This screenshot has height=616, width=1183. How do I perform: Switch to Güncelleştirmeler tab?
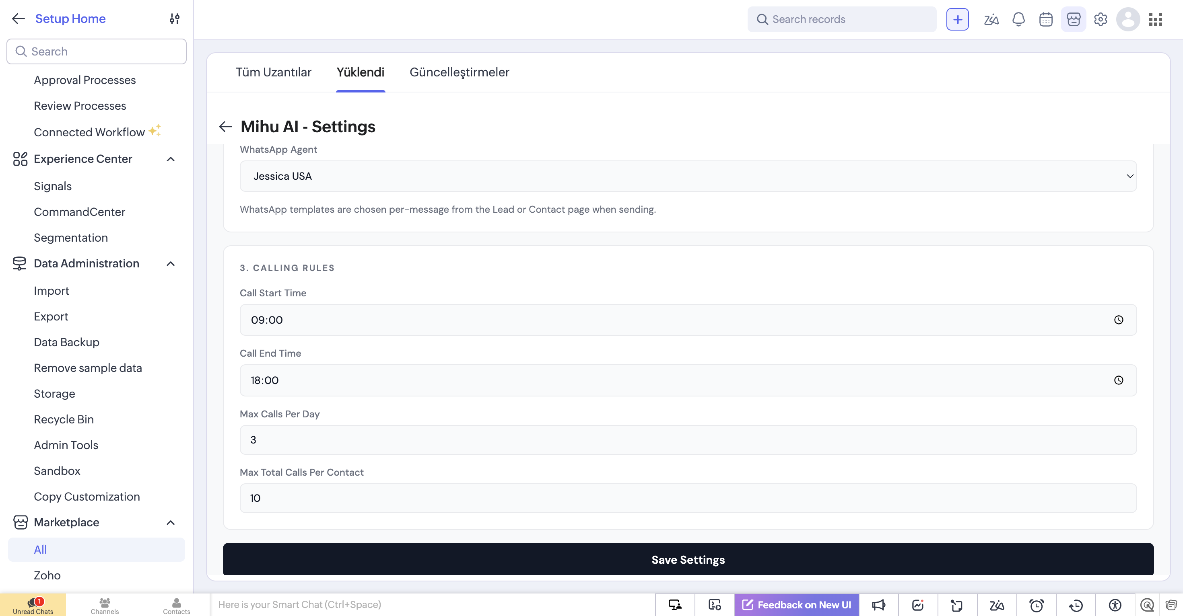(x=459, y=72)
